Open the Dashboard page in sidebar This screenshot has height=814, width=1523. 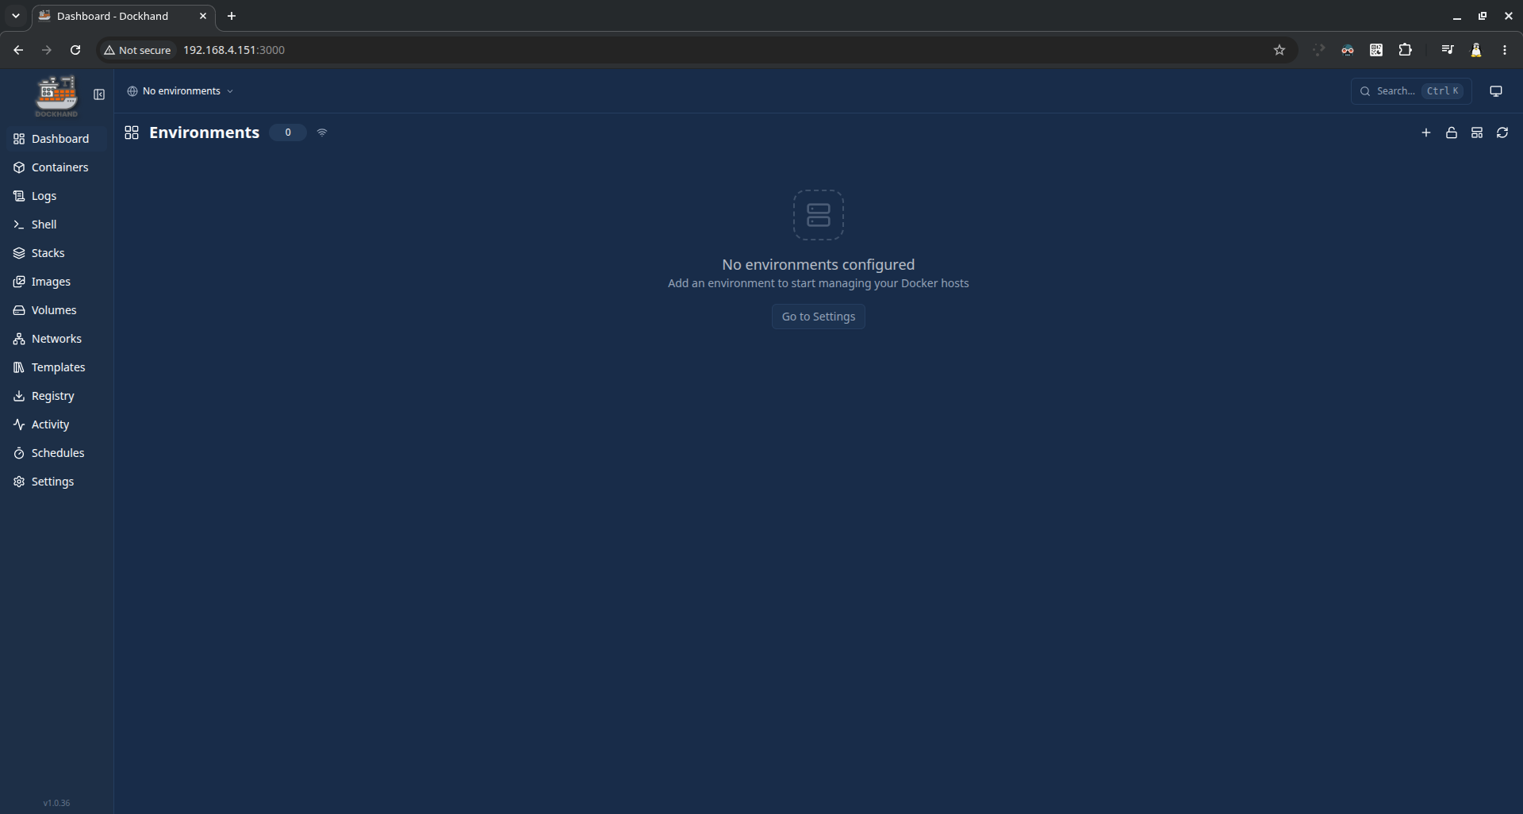tap(56, 139)
